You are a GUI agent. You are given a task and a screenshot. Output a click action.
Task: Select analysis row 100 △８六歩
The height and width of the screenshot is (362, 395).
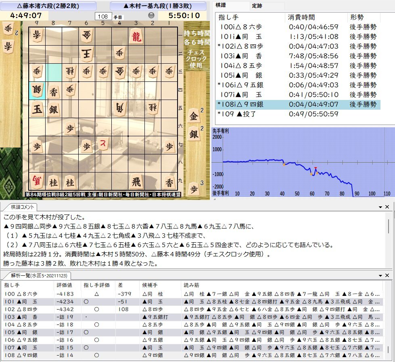(192, 294)
